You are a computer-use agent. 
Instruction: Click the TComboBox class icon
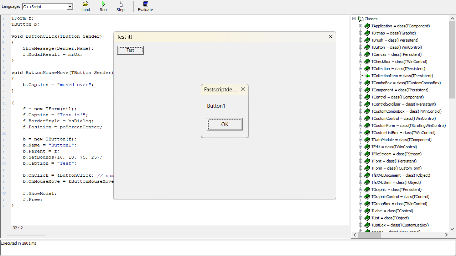(x=367, y=83)
